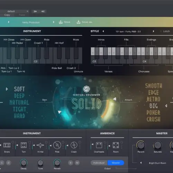
Task: Click the Virtual Drummer logo badge
Action: 86,89
